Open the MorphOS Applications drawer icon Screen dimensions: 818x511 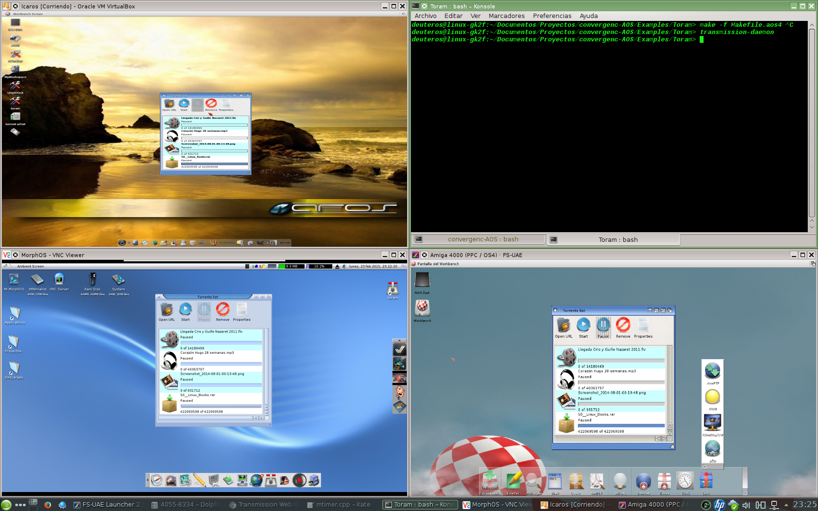(15, 315)
